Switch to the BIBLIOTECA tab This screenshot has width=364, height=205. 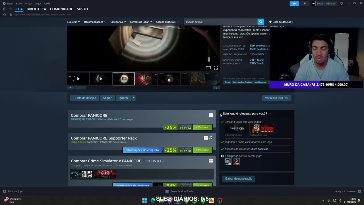pos(36,9)
